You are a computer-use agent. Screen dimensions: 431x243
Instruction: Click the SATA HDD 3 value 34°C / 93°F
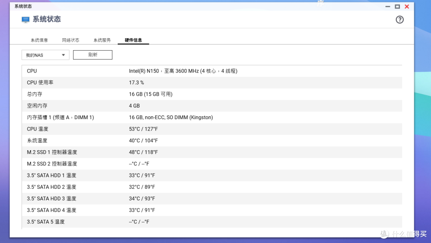point(142,198)
